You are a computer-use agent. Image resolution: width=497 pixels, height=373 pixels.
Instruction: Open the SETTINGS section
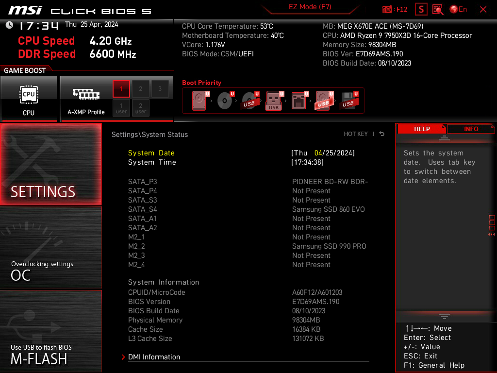(x=50, y=164)
